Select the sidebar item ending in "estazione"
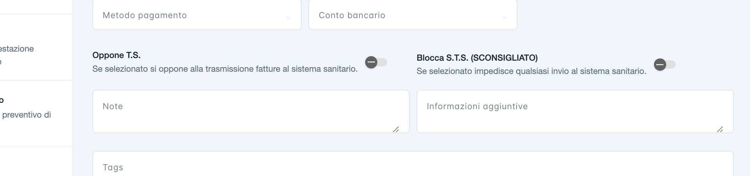Viewport: 750px width, 176px height. [17, 49]
